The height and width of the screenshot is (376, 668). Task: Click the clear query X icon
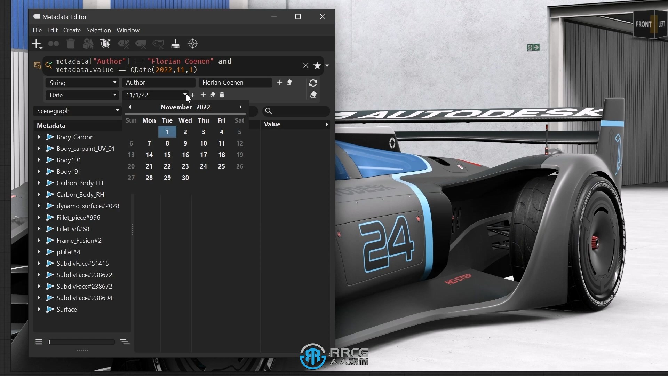pos(305,65)
